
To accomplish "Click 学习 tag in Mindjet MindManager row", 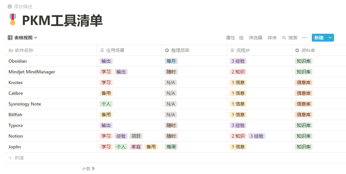I will pos(106,72).
